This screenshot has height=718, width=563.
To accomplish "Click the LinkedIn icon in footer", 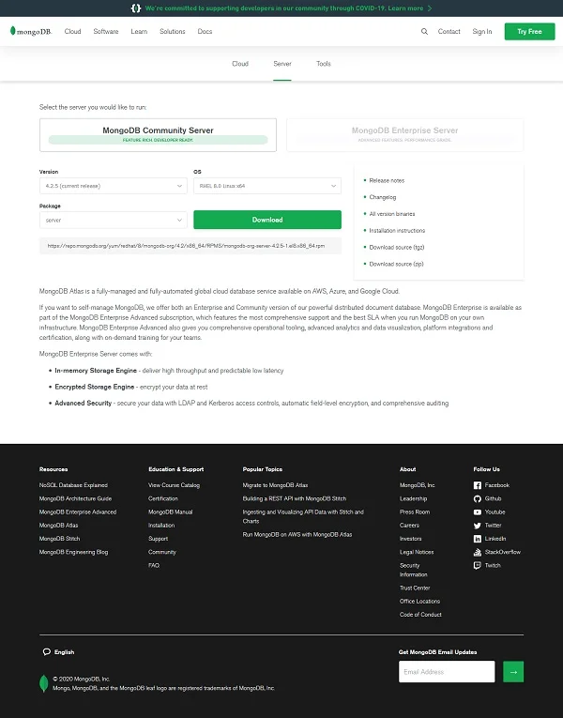I will [x=478, y=539].
